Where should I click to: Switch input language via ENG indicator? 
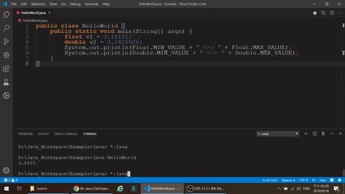pyautogui.click(x=307, y=189)
